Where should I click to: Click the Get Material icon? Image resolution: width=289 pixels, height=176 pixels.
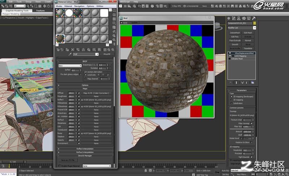(x=58, y=50)
